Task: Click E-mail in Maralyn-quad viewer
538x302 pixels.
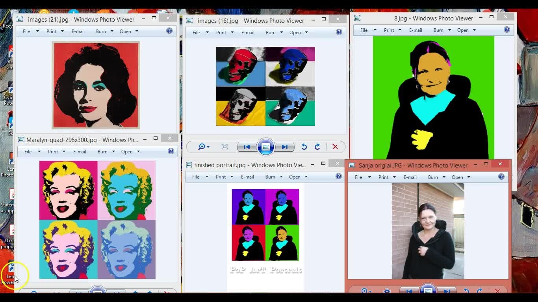Action: point(80,151)
